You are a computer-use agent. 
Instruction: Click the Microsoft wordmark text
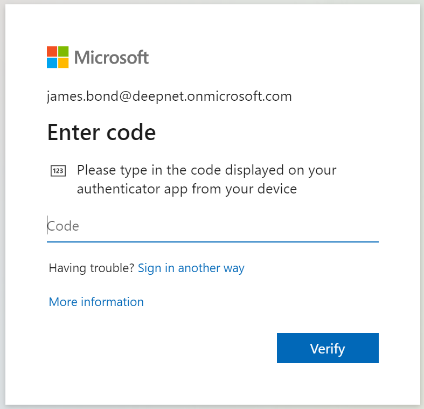coord(112,57)
